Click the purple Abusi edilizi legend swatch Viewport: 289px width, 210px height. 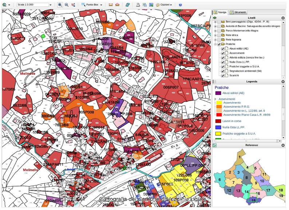click(218, 93)
